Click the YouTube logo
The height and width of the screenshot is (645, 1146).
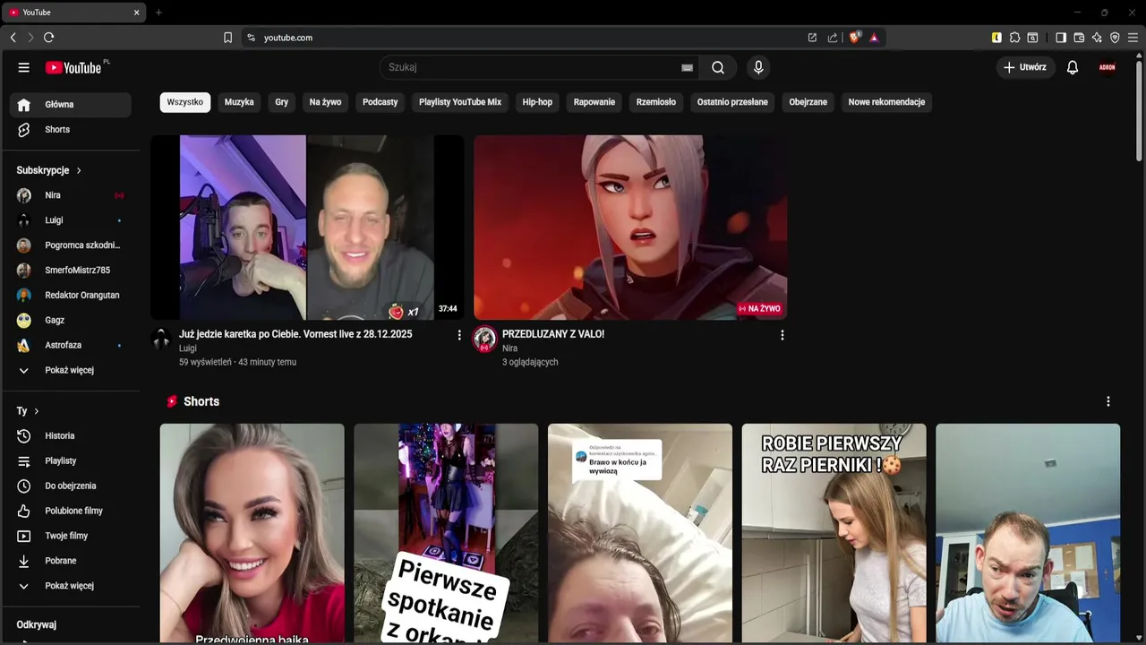point(73,67)
